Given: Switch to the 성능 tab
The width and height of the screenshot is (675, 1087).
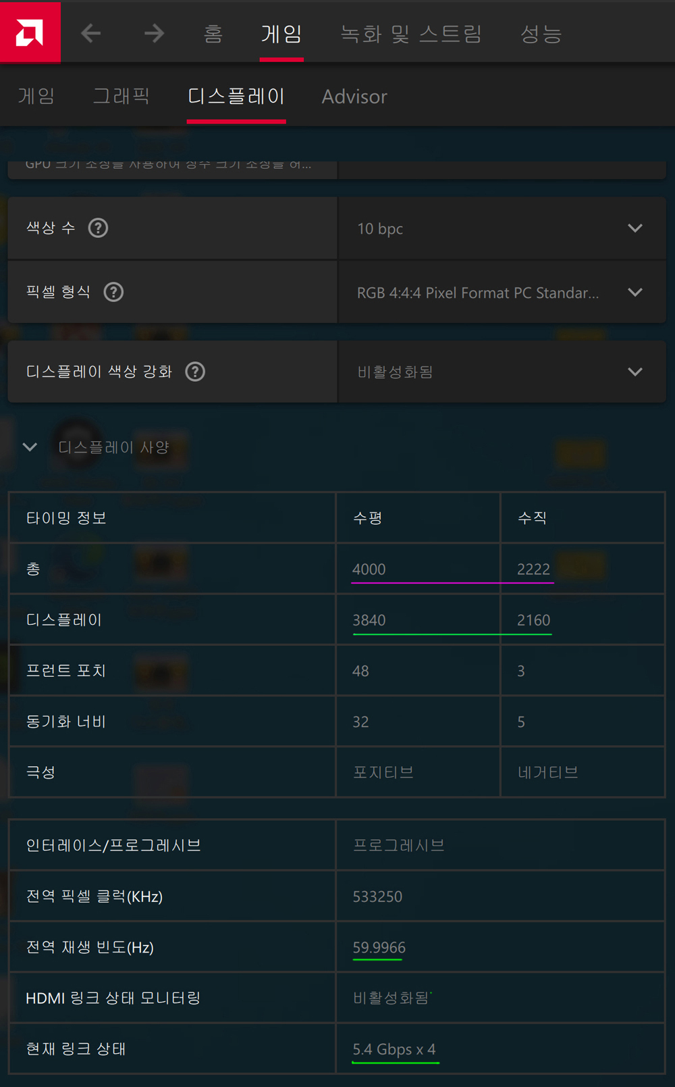Looking at the screenshot, I should coord(541,34).
